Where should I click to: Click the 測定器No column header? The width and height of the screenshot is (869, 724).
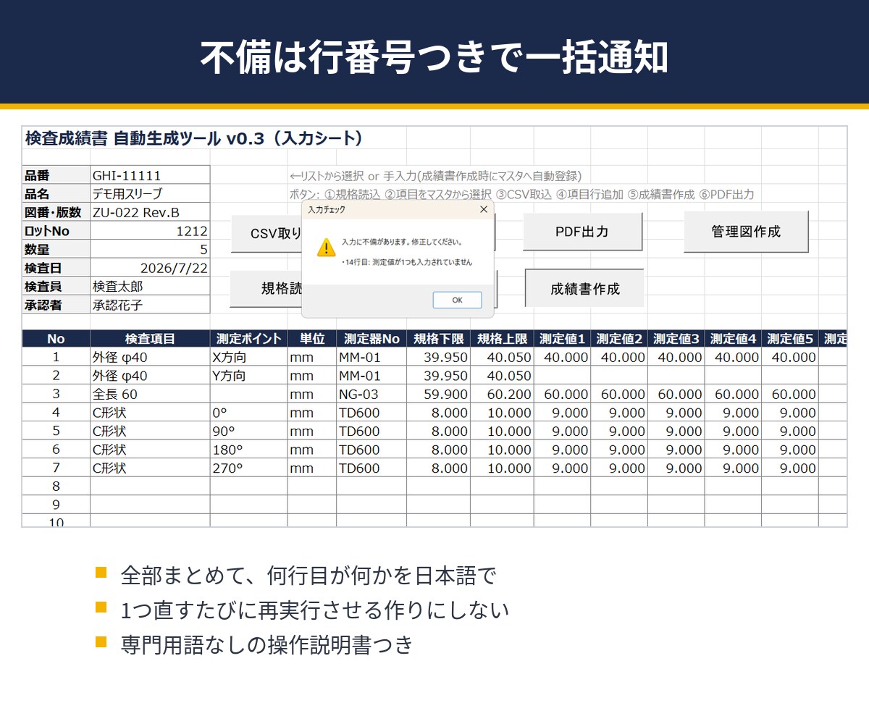click(x=371, y=339)
